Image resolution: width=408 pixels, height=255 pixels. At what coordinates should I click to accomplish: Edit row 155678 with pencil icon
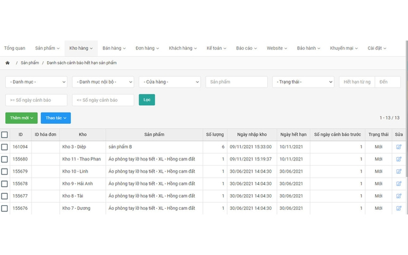pos(398,184)
